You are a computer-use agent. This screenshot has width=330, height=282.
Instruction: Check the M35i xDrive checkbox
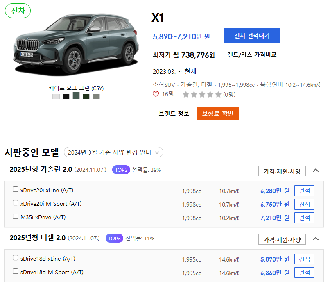coord(16,216)
